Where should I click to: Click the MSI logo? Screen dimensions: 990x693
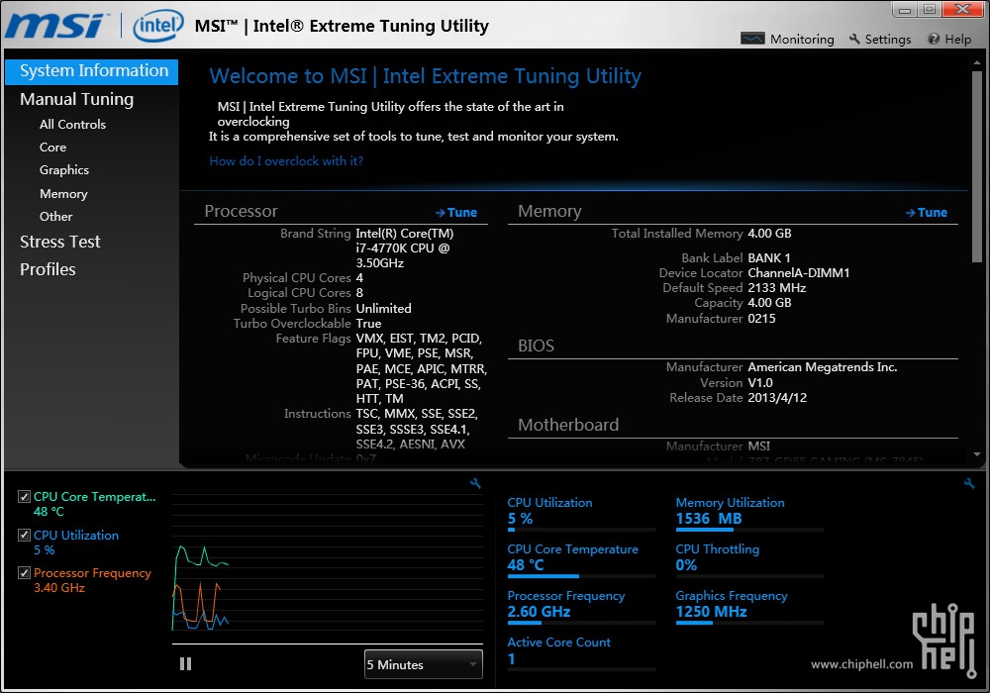(x=55, y=26)
